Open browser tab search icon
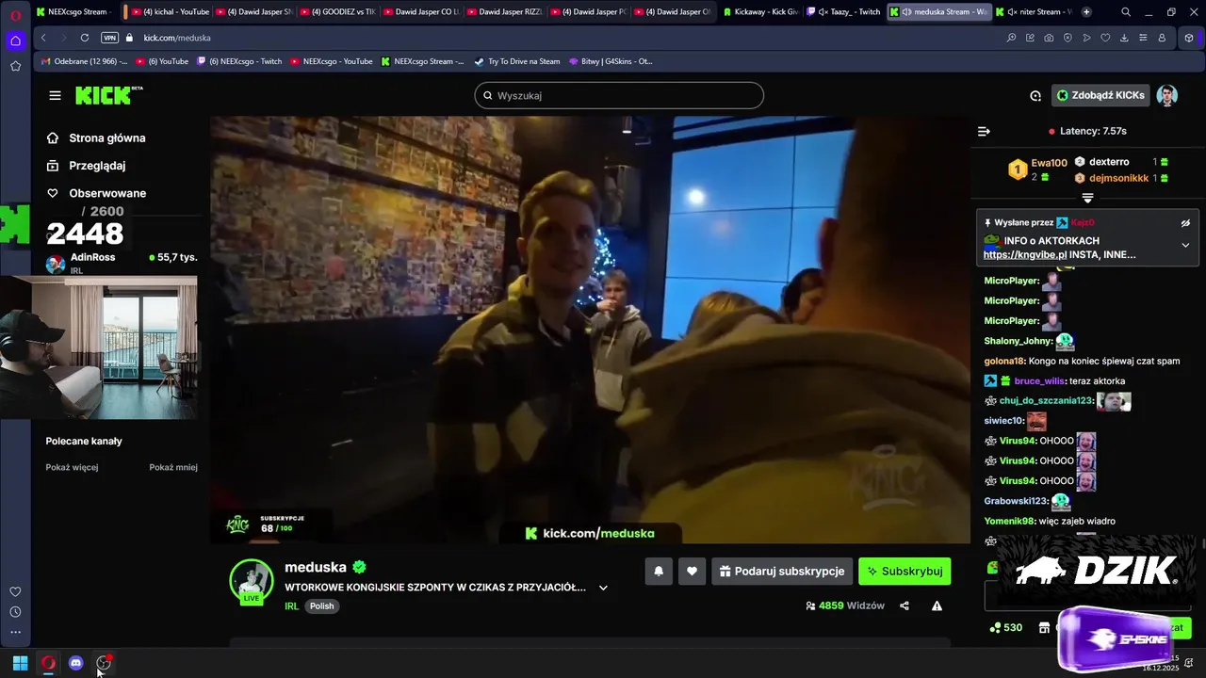This screenshot has height=678, width=1206. pyautogui.click(x=1126, y=12)
